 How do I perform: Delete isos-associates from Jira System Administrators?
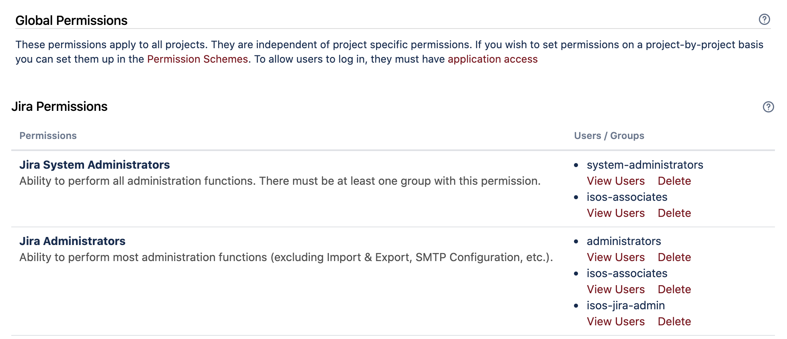tap(674, 213)
